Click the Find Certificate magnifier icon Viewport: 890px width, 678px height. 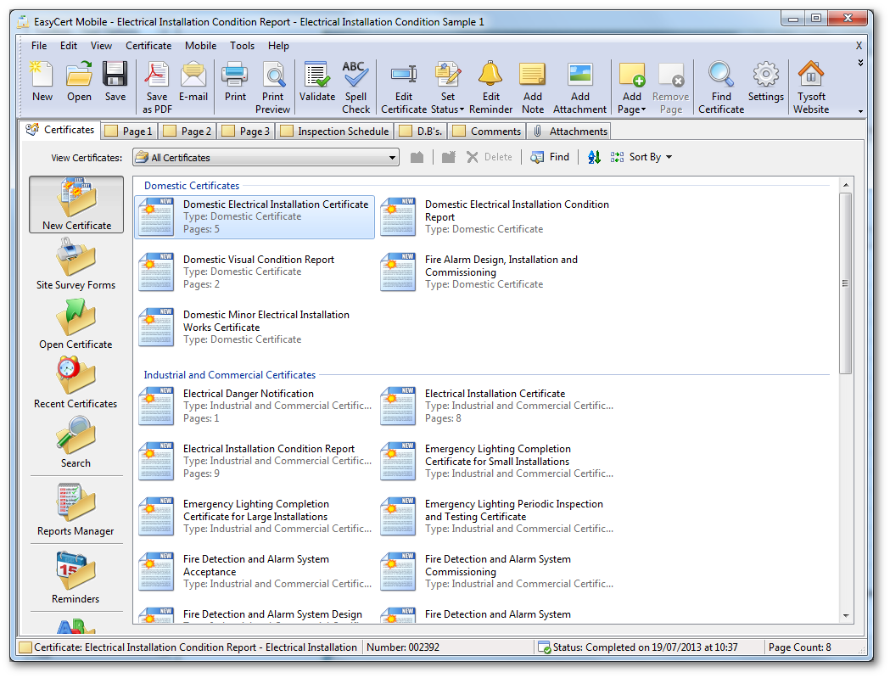tap(721, 87)
